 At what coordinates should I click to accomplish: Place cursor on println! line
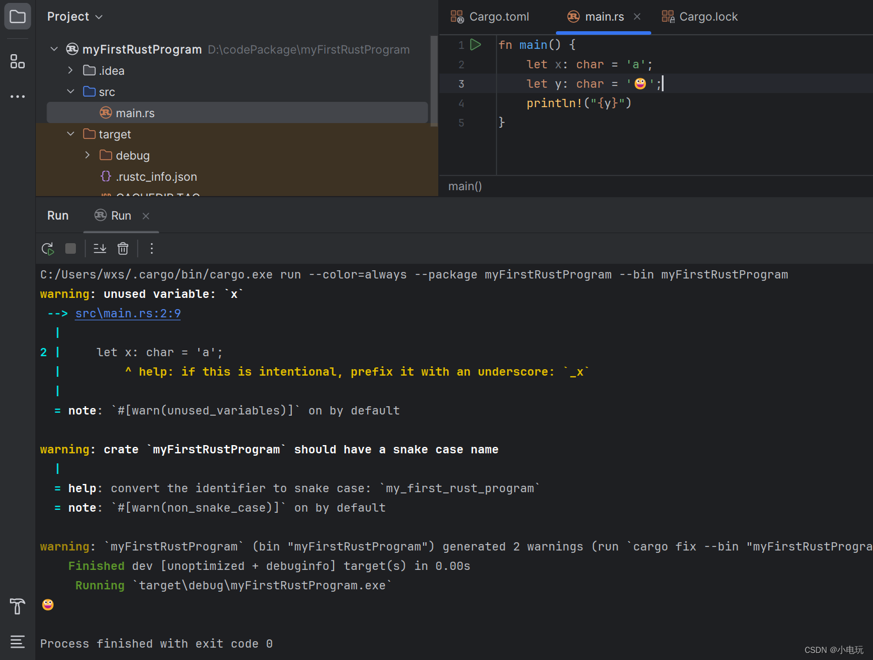579,103
